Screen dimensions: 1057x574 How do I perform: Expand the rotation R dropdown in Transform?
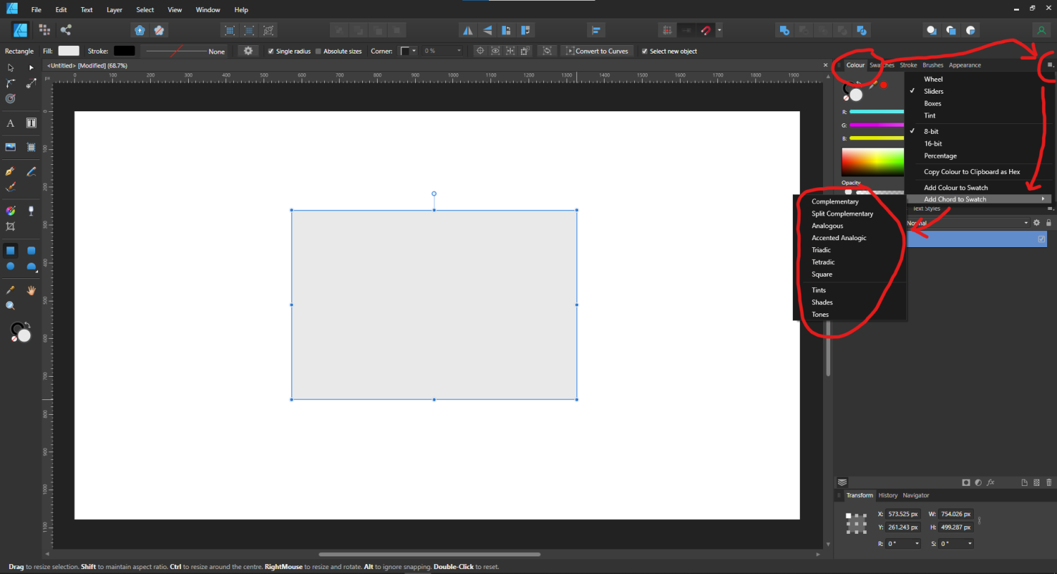point(917,544)
